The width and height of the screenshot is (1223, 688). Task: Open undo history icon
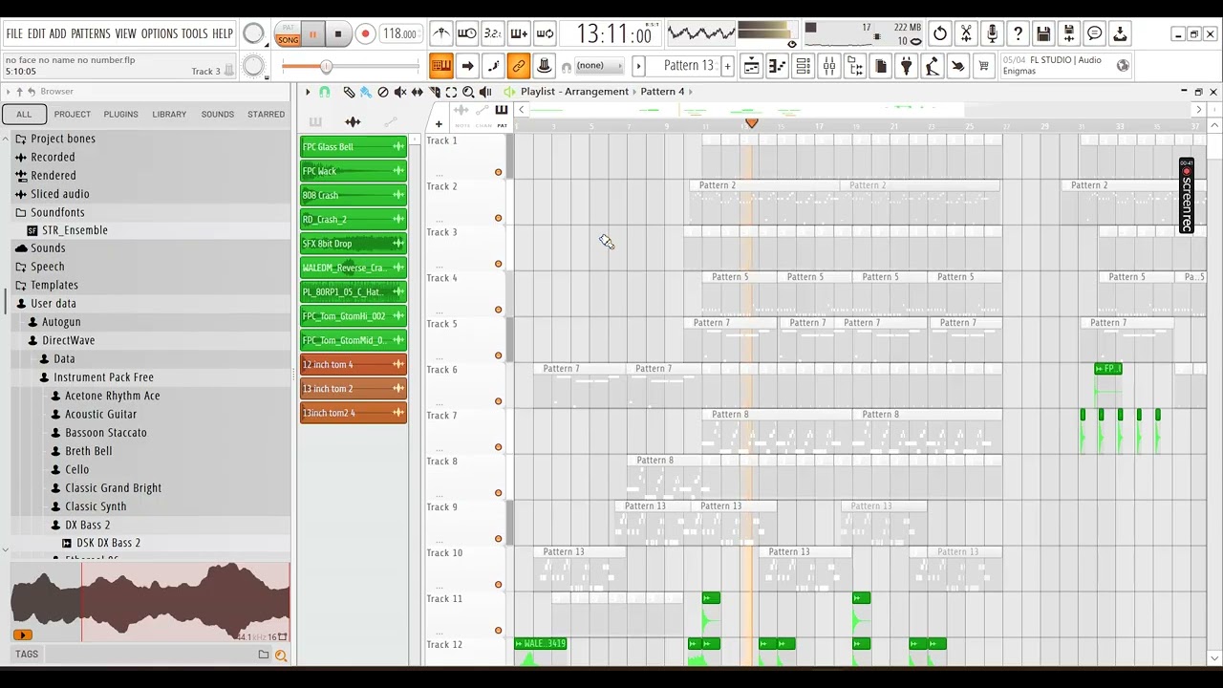pos(940,33)
